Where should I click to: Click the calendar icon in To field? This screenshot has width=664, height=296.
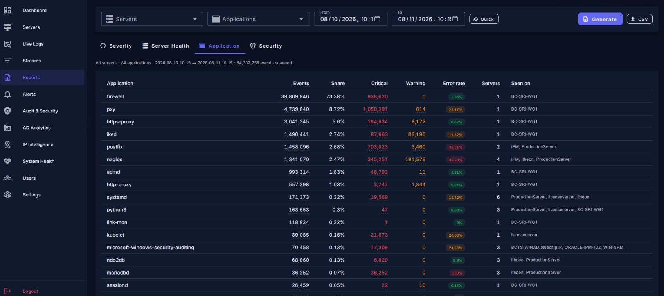(455, 19)
